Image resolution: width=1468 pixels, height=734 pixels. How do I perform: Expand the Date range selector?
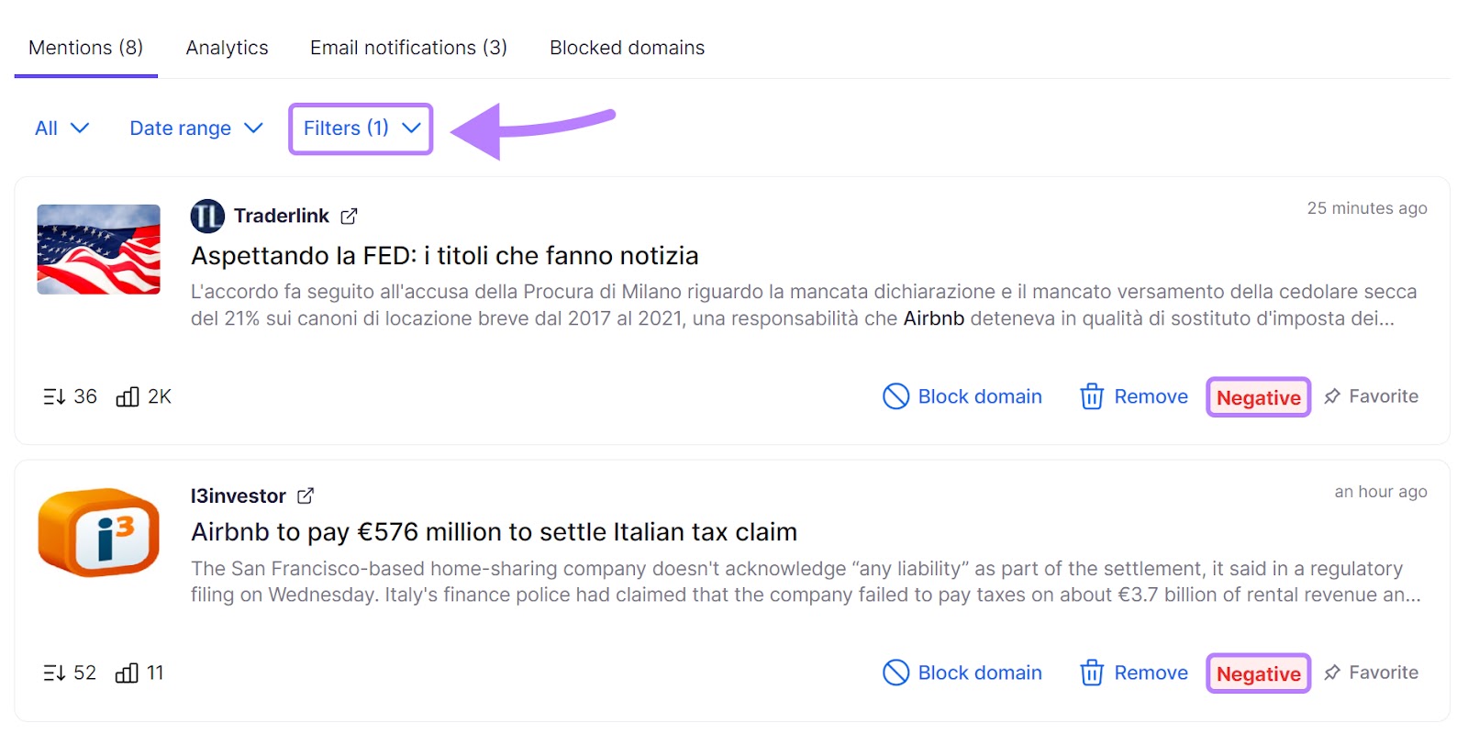(x=195, y=128)
